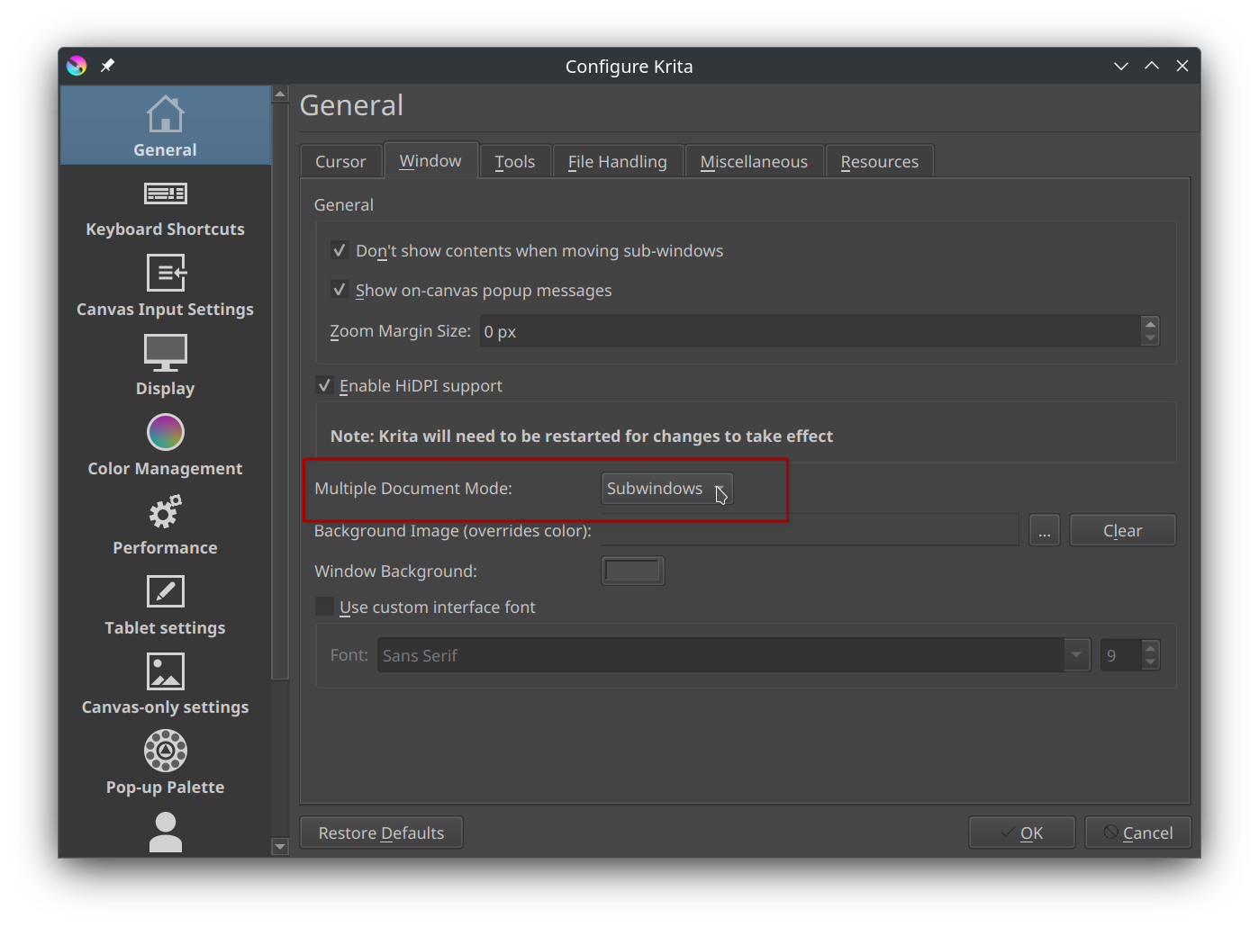Open Pop-up Palette settings

point(165,763)
